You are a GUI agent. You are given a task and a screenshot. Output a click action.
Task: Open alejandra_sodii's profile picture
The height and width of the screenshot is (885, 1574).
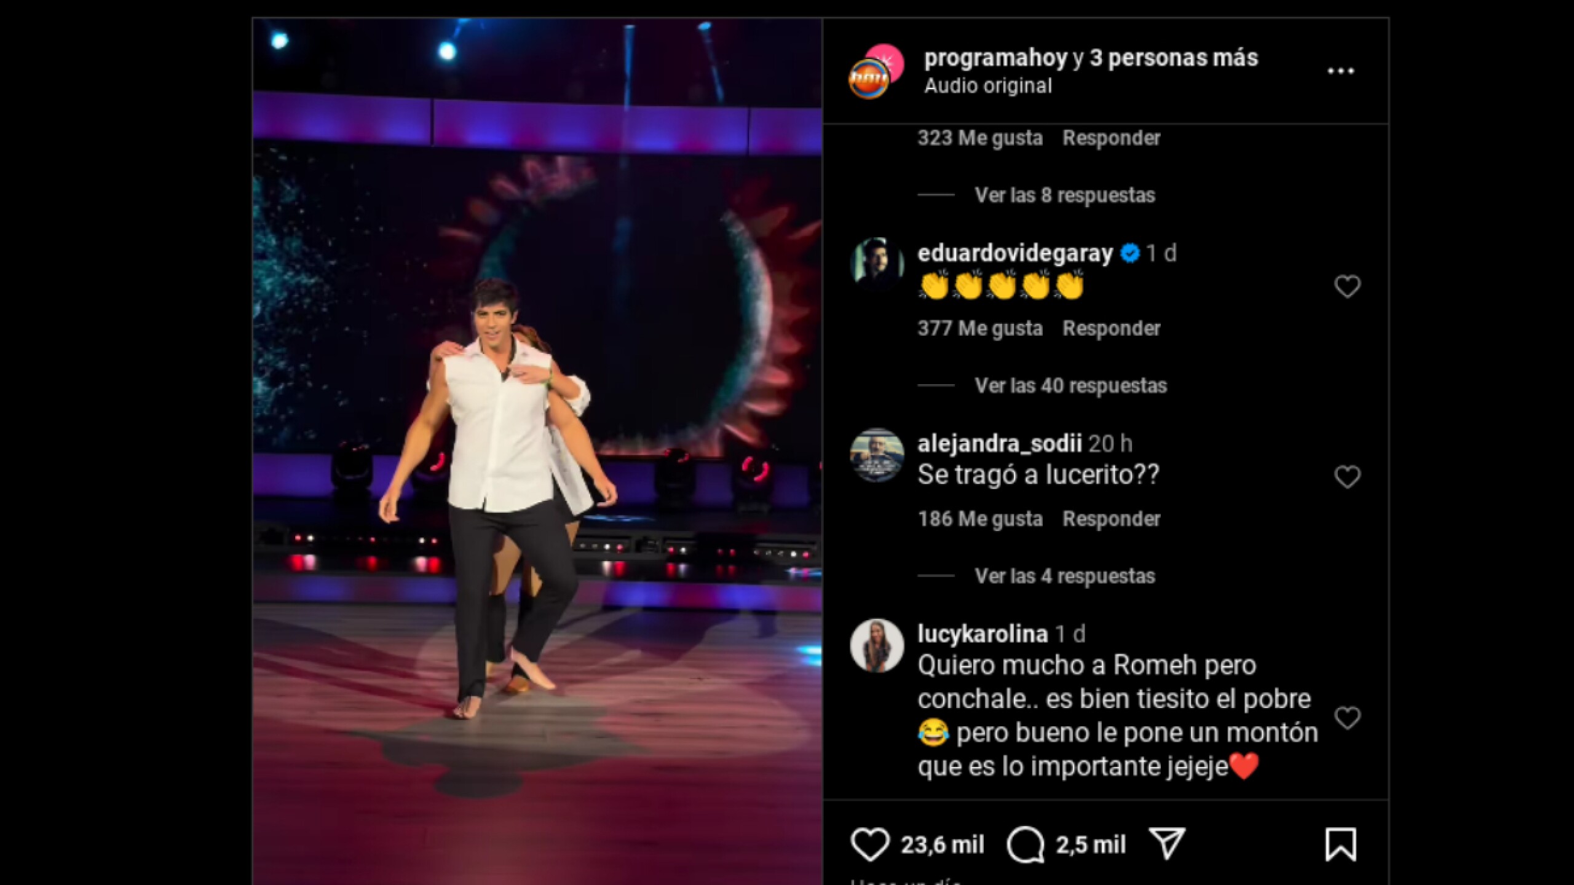[x=877, y=454]
